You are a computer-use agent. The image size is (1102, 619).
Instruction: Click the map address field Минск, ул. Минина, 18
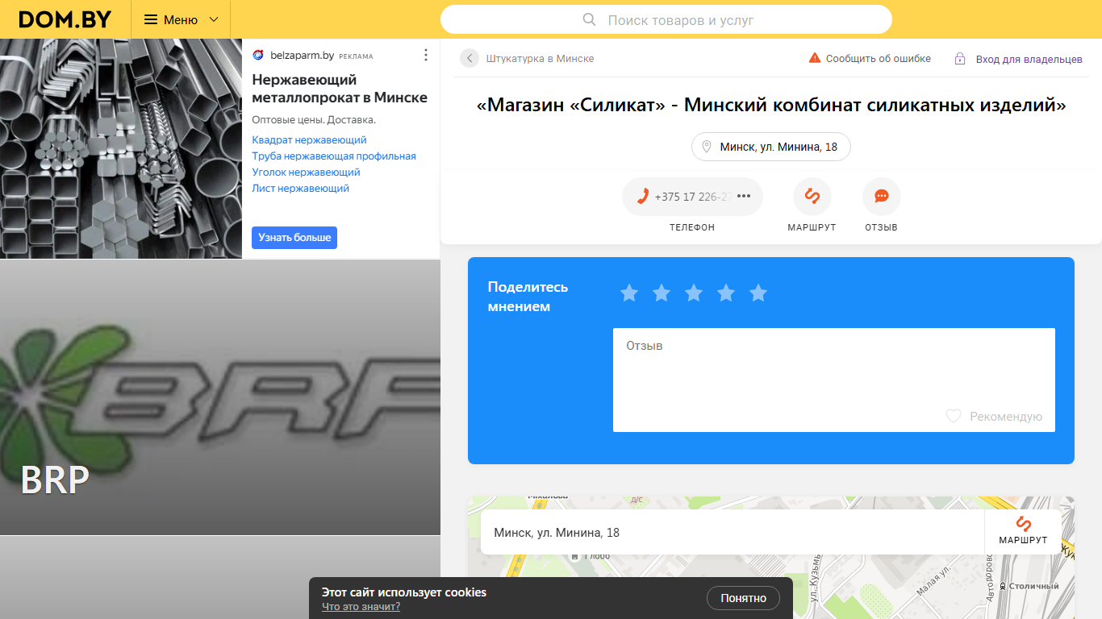click(x=733, y=532)
